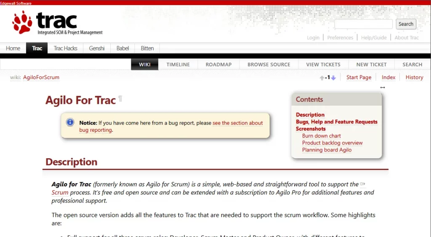Image resolution: width=431 pixels, height=237 pixels.
Task: Click the external link icon before Scrum
Action: 362,184
